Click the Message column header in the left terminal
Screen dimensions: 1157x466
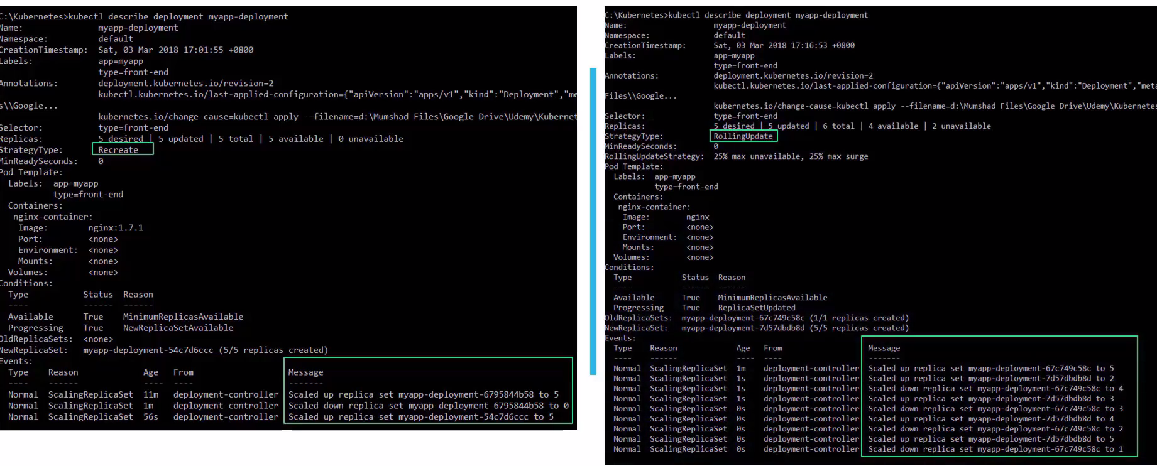point(305,372)
